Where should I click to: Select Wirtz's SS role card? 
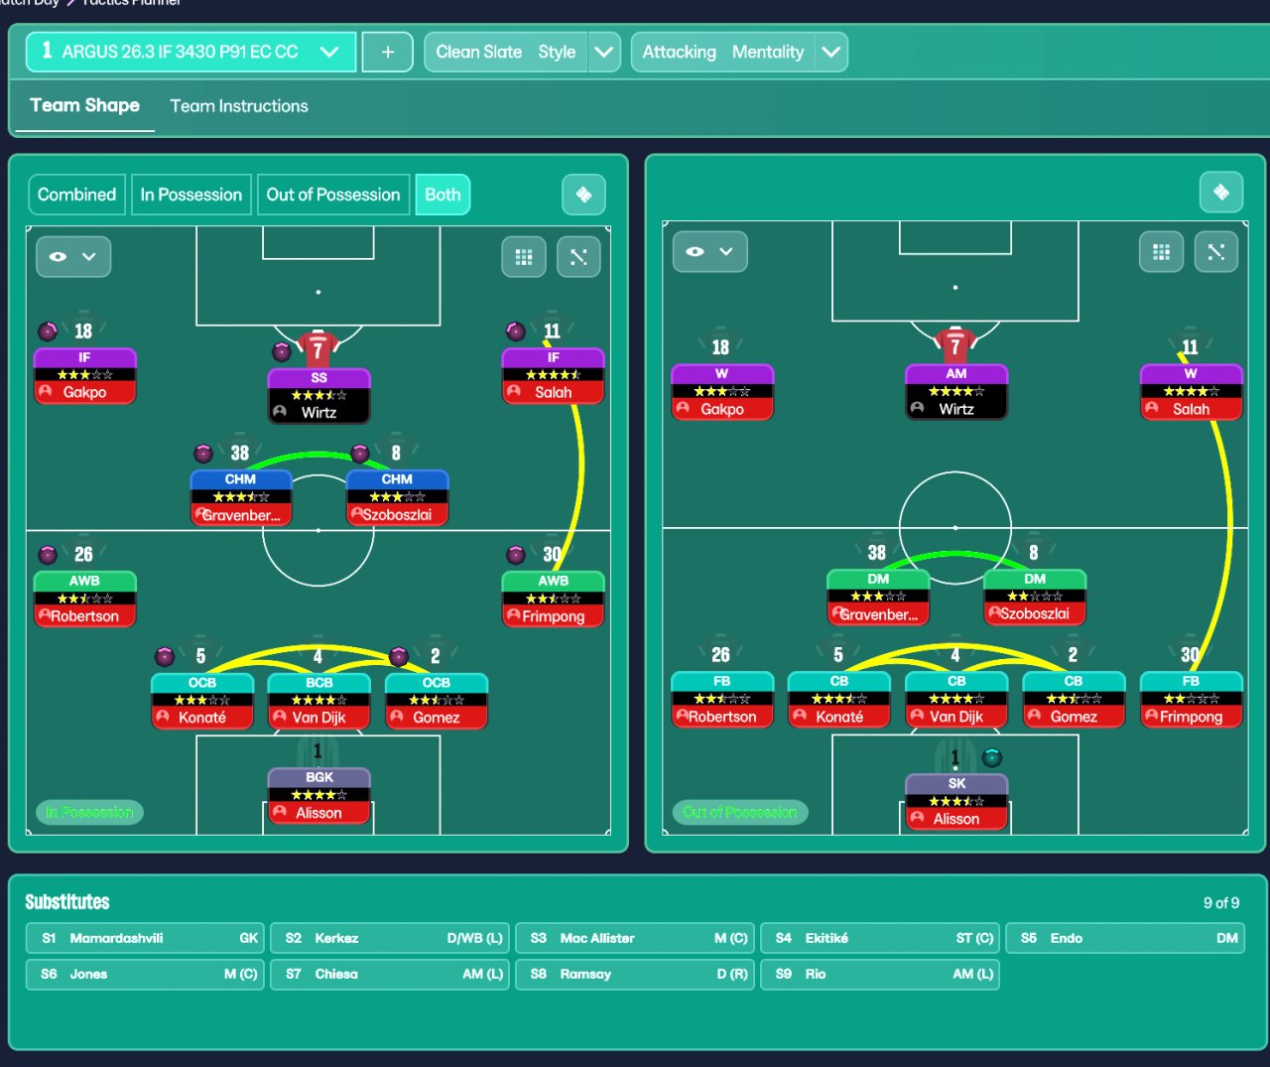pyautogui.click(x=319, y=396)
